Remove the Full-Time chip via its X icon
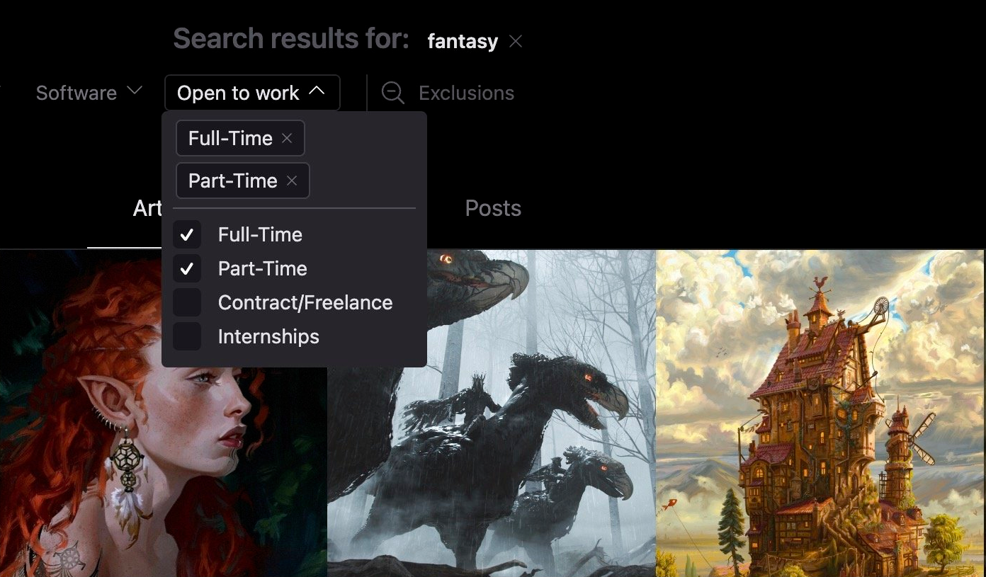986x577 pixels. 287,138
